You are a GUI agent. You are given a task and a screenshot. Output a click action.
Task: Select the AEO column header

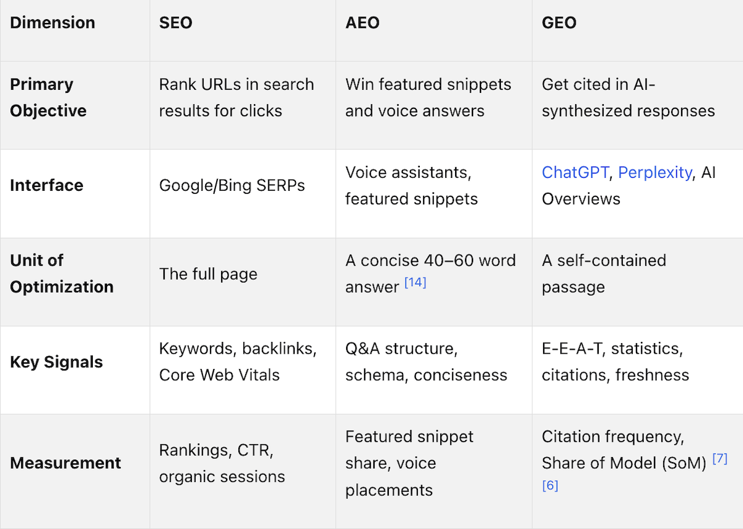click(x=362, y=23)
